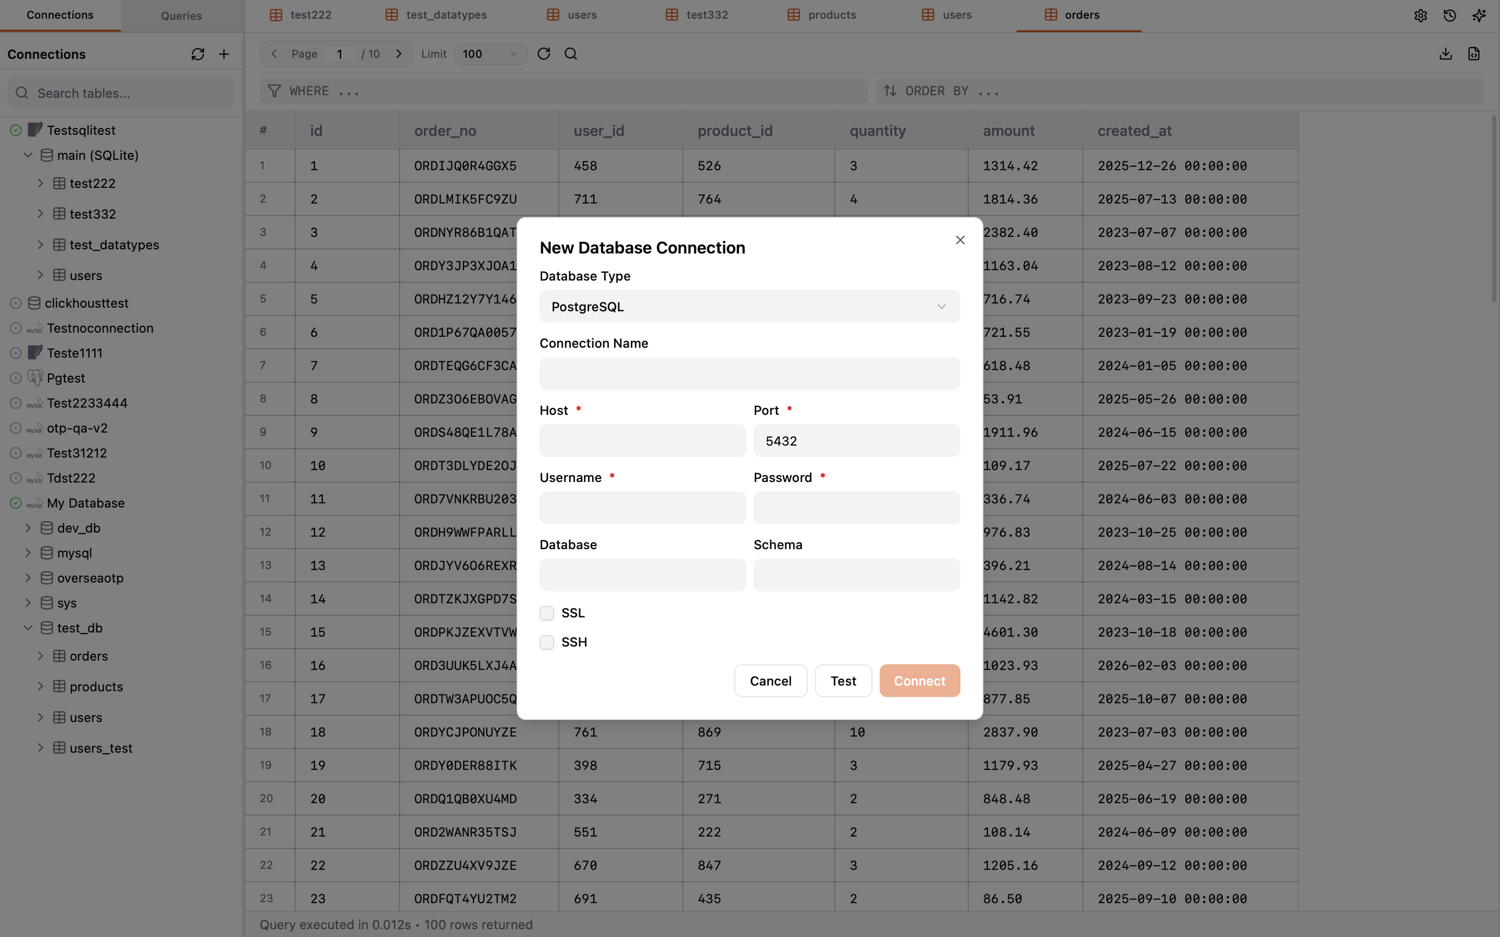The image size is (1500, 937).
Task: Collapse the test_db database node
Action: tap(28, 628)
